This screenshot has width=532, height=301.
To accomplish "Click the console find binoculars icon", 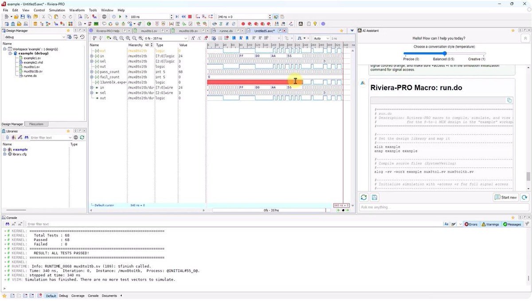I will [8, 224].
